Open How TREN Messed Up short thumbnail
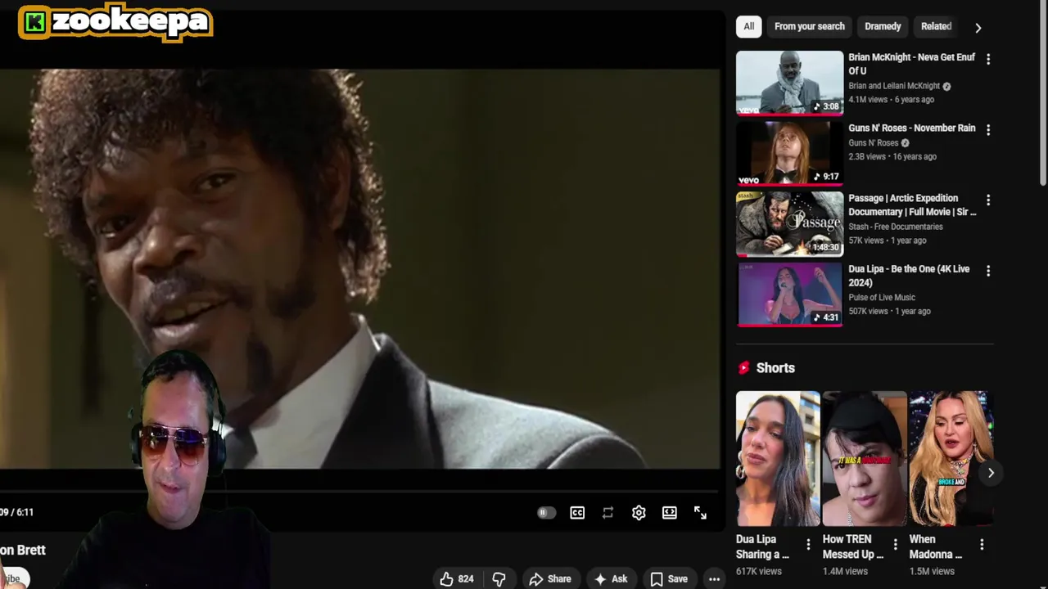1048x589 pixels. [865, 458]
